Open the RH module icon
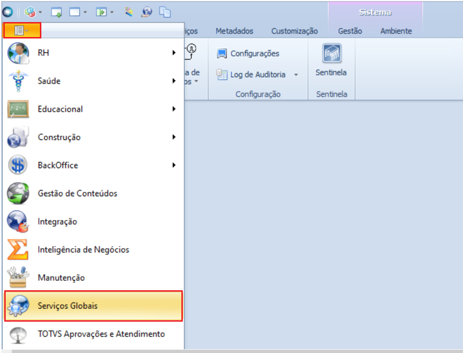Screen dimensions: 463x353 18,53
